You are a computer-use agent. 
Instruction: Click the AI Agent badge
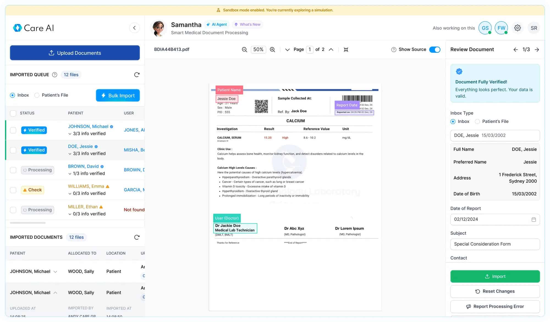[x=217, y=24]
